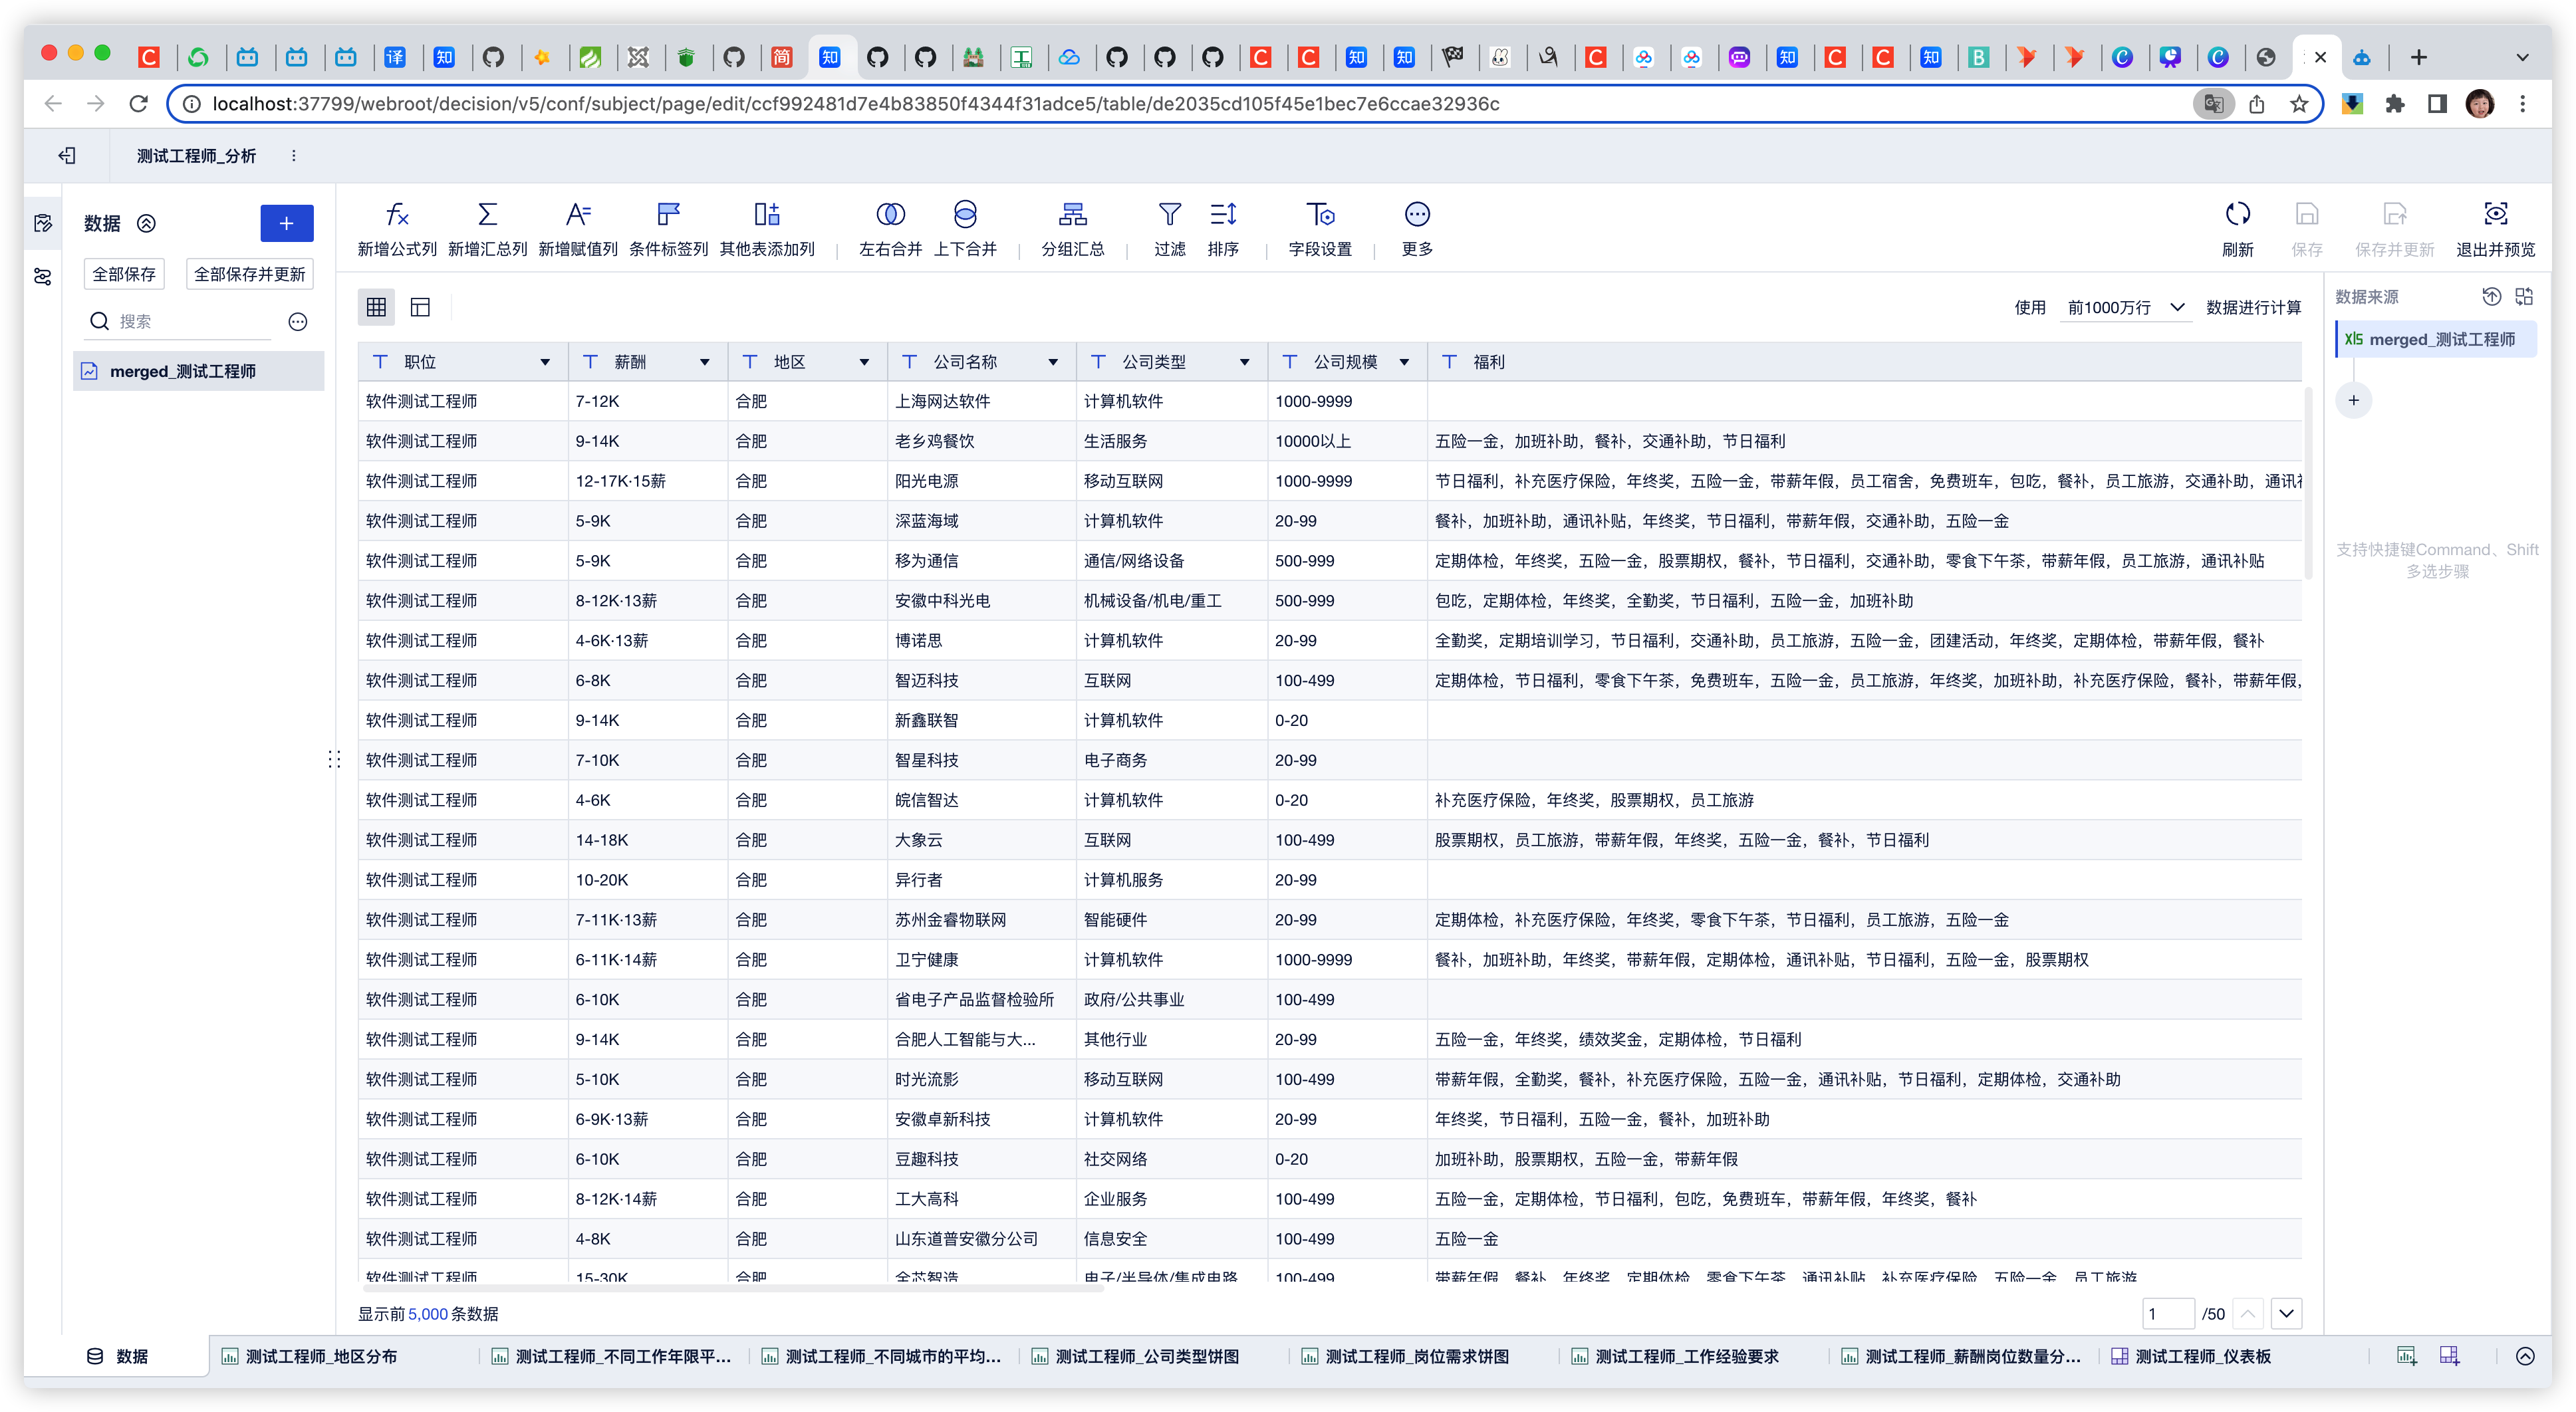Switch to grid table view toggle

(376, 307)
